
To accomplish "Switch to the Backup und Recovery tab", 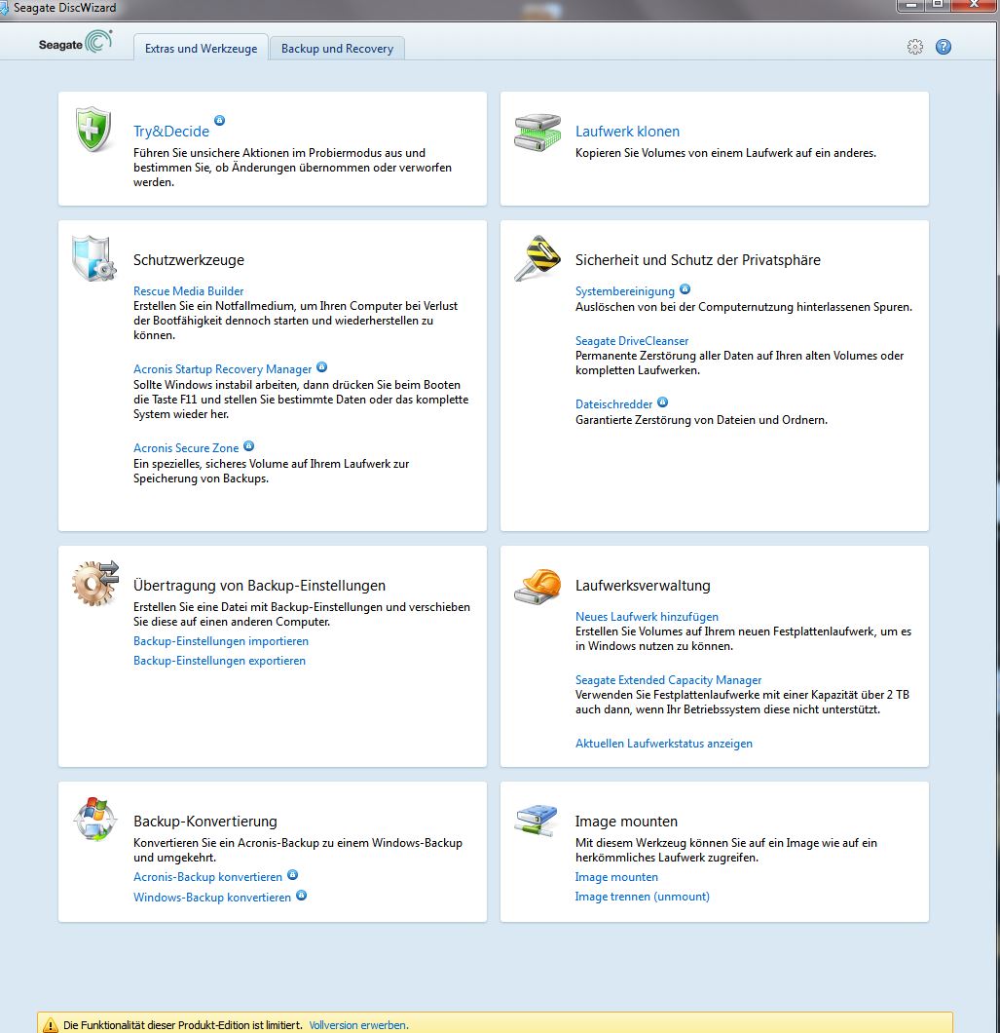I will click(x=337, y=48).
